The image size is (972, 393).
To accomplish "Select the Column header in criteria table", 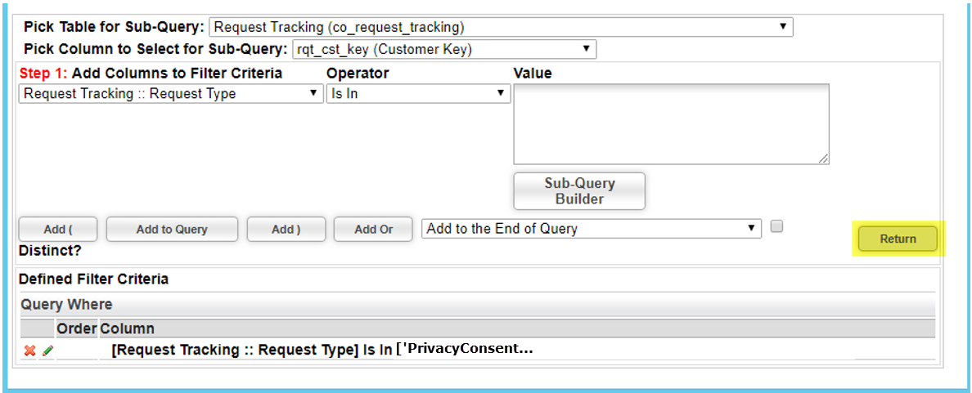I will [x=127, y=328].
